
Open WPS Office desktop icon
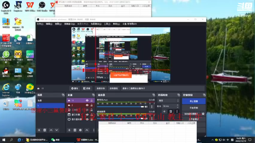click(30, 7)
